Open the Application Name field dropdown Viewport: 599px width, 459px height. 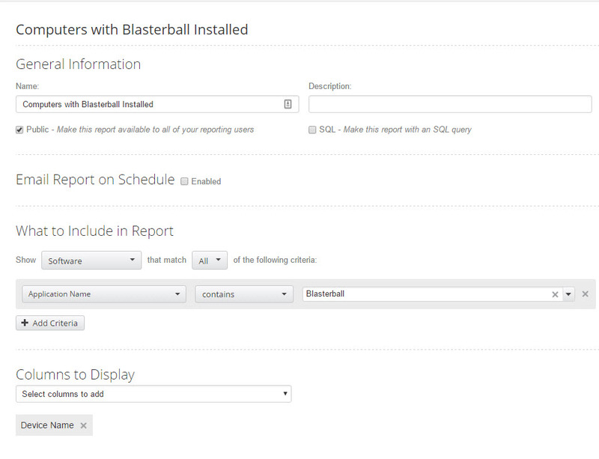(x=103, y=294)
